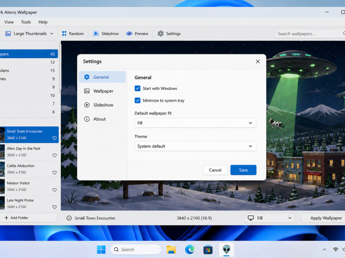Switch to the Slideshow settings tab
The height and width of the screenshot is (258, 345).
pos(102,105)
